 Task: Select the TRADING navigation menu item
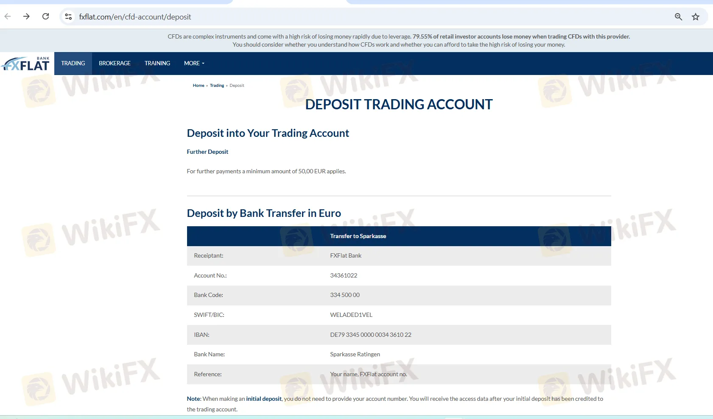pyautogui.click(x=73, y=63)
